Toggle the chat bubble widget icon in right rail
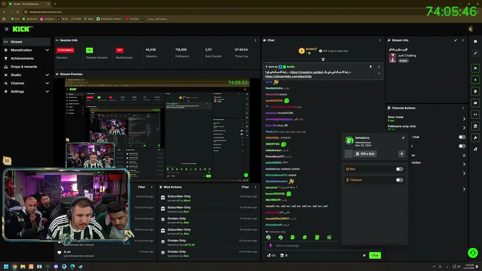Viewport: 482px width, 271px height. click(475, 103)
